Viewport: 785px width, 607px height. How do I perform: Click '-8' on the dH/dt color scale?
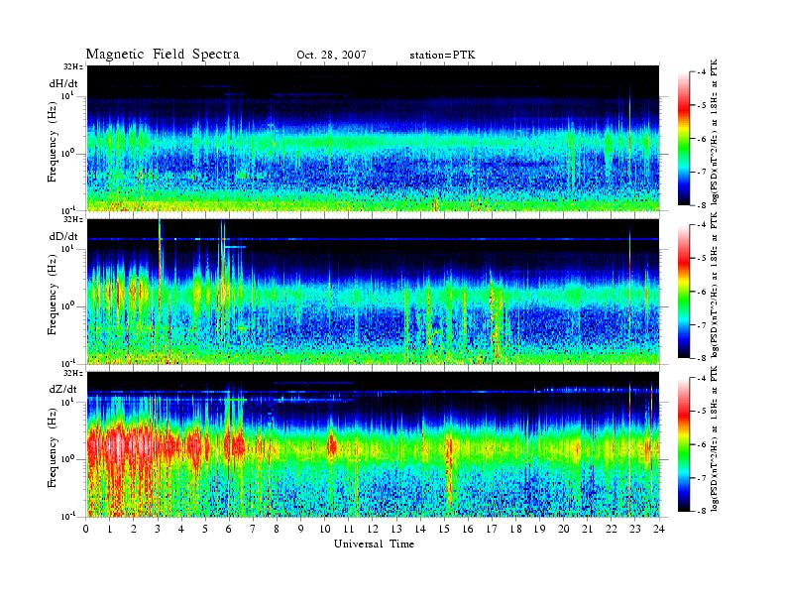(702, 205)
